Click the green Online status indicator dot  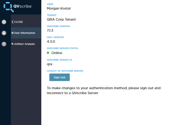(x=48, y=53)
